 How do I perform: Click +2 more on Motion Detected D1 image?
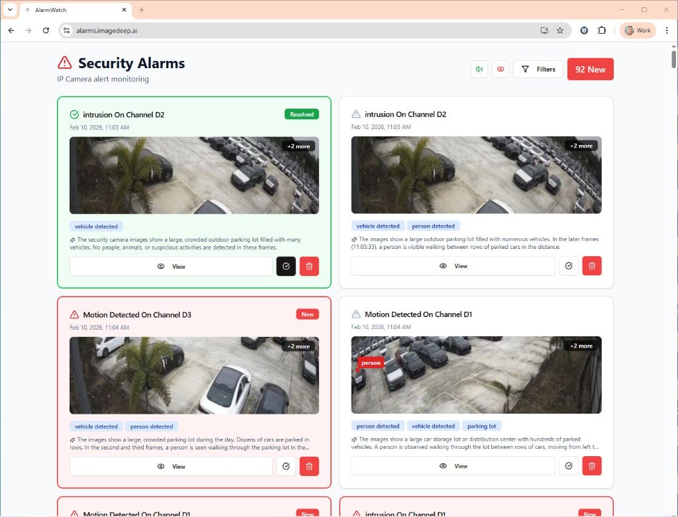581,346
